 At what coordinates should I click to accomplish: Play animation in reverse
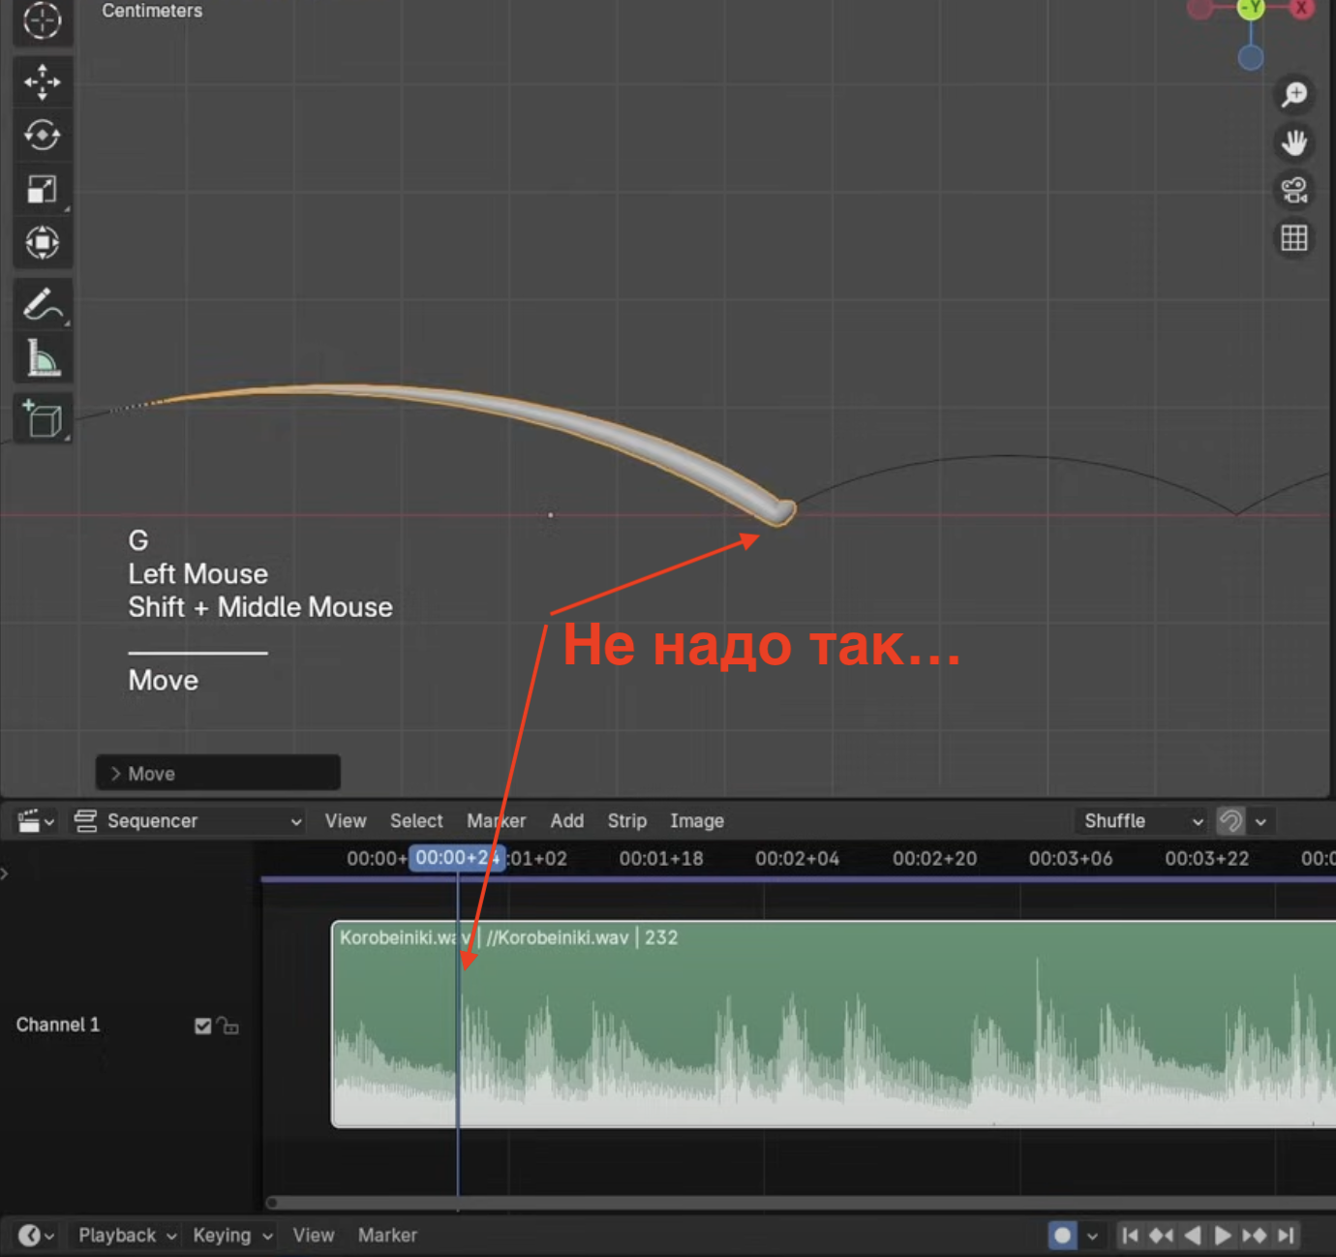coord(1193,1236)
